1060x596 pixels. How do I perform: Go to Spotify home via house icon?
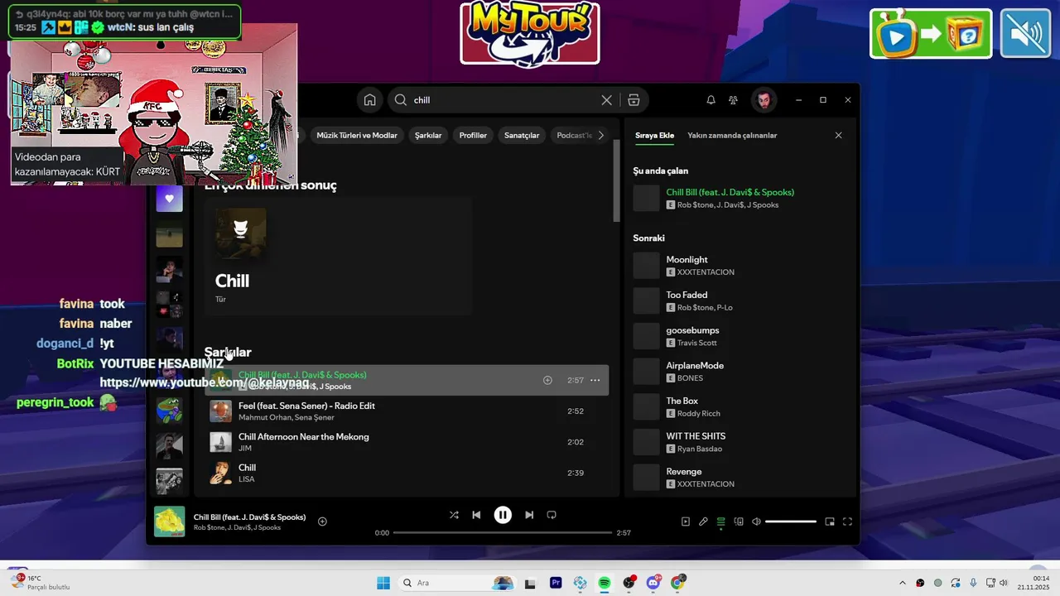369,100
